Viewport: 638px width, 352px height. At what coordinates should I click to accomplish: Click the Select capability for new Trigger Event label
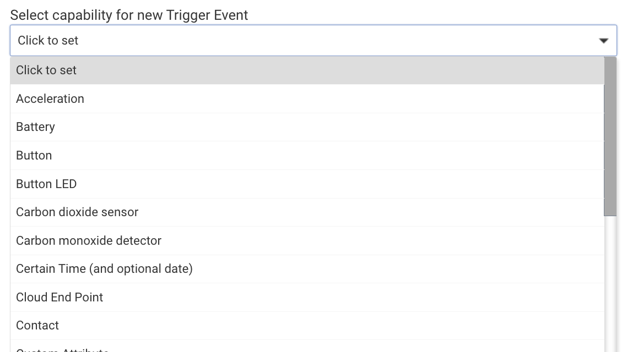[x=128, y=15]
